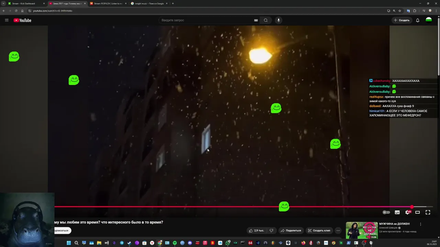The height and width of the screenshot is (247, 440).
Task: Open the МУЖЧИНА не ДОЛЖЕН! video title
Action: [394, 224]
